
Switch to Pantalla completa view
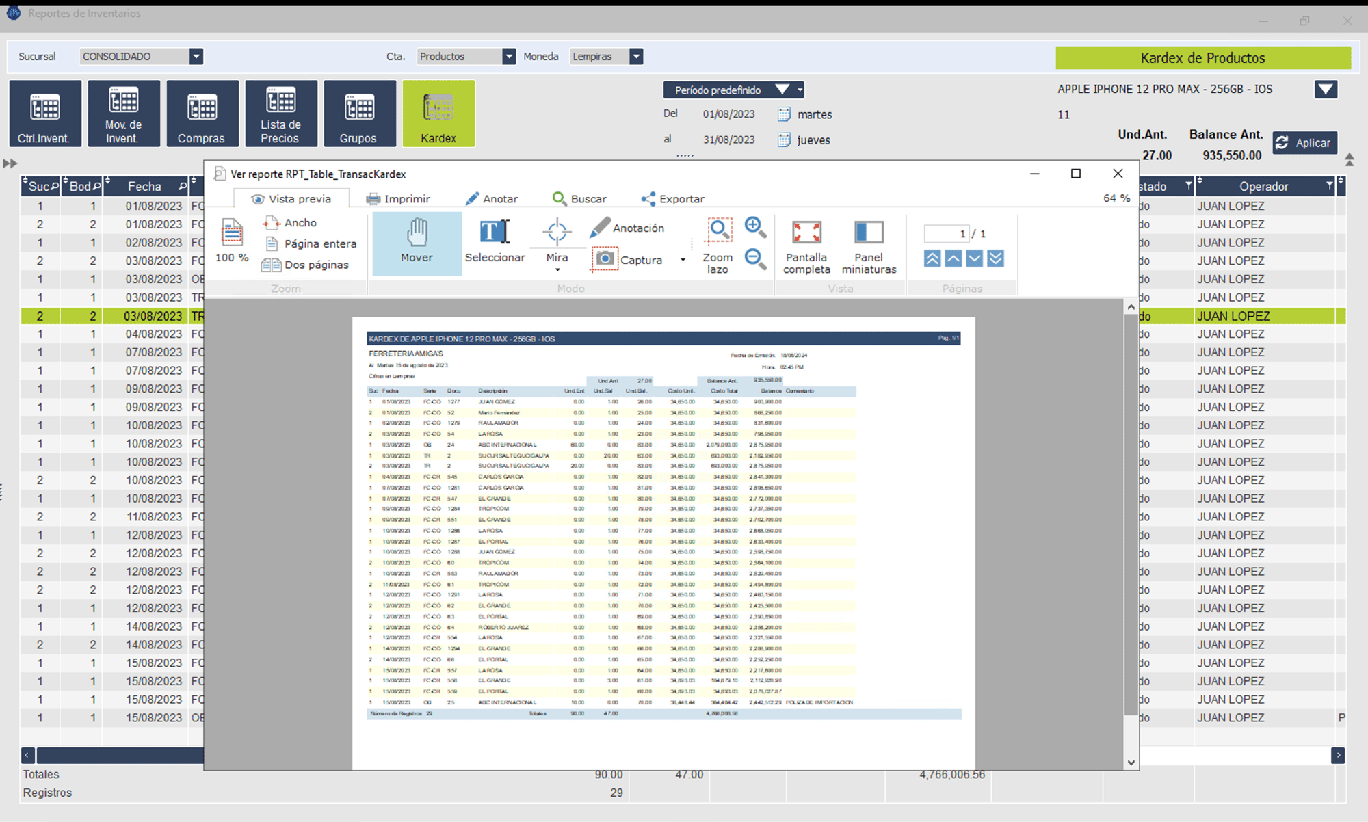click(806, 247)
